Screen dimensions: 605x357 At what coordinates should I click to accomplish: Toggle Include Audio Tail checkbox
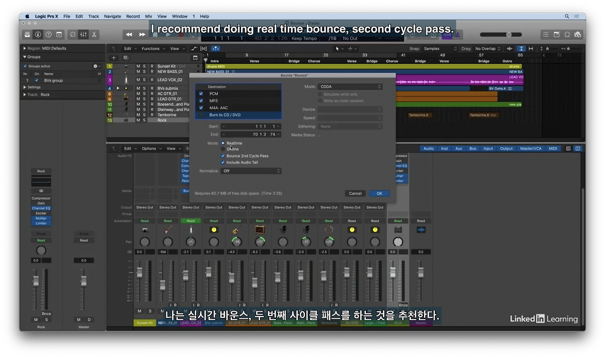point(223,162)
